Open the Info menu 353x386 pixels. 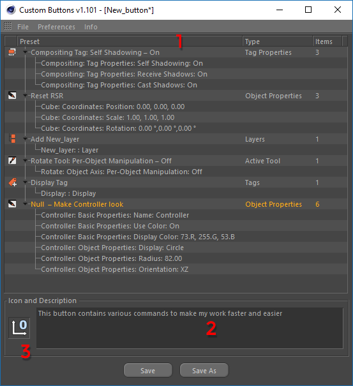(x=91, y=27)
